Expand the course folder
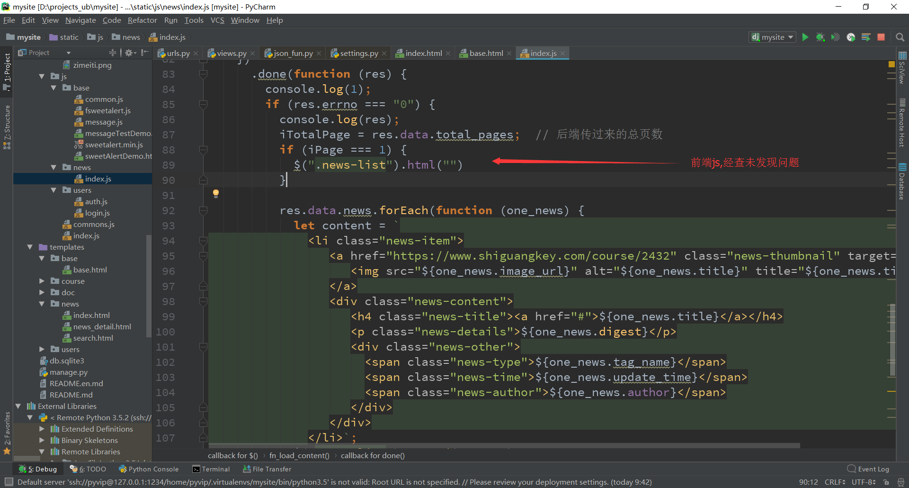This screenshot has width=909, height=488. point(42,281)
